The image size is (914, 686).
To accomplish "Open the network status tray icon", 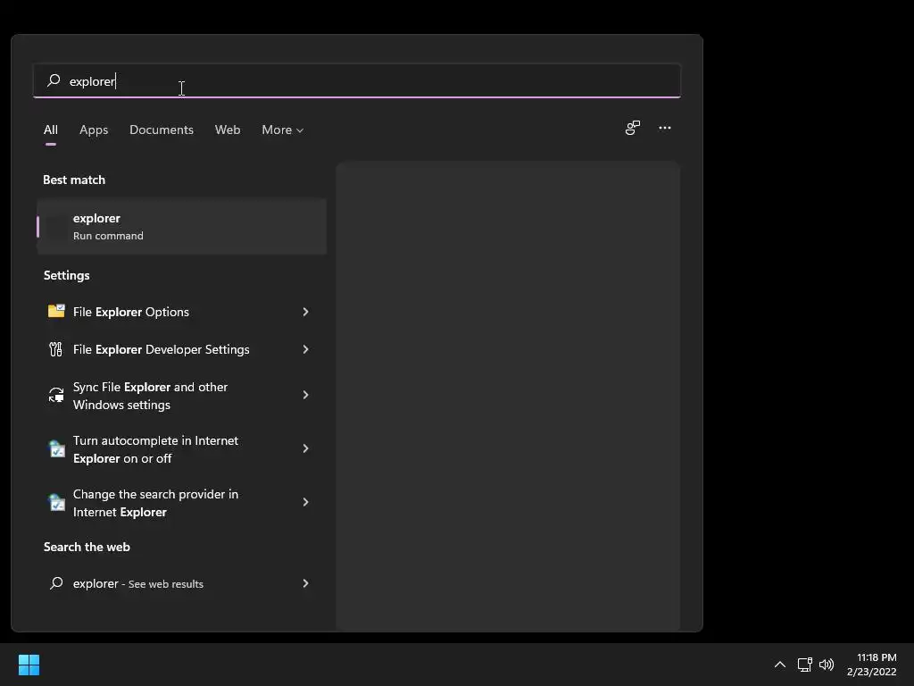I will coord(804,665).
